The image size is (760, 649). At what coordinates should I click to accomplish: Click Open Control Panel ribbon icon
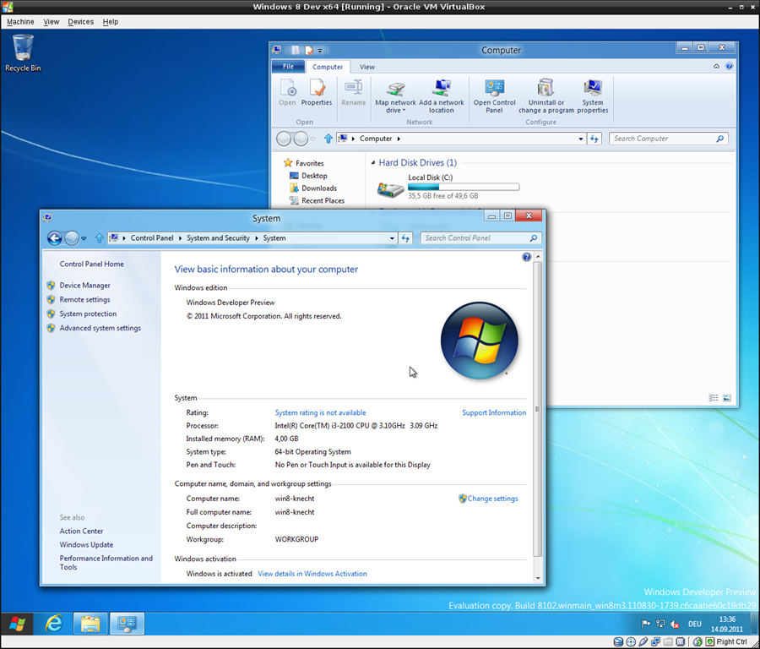point(494,96)
